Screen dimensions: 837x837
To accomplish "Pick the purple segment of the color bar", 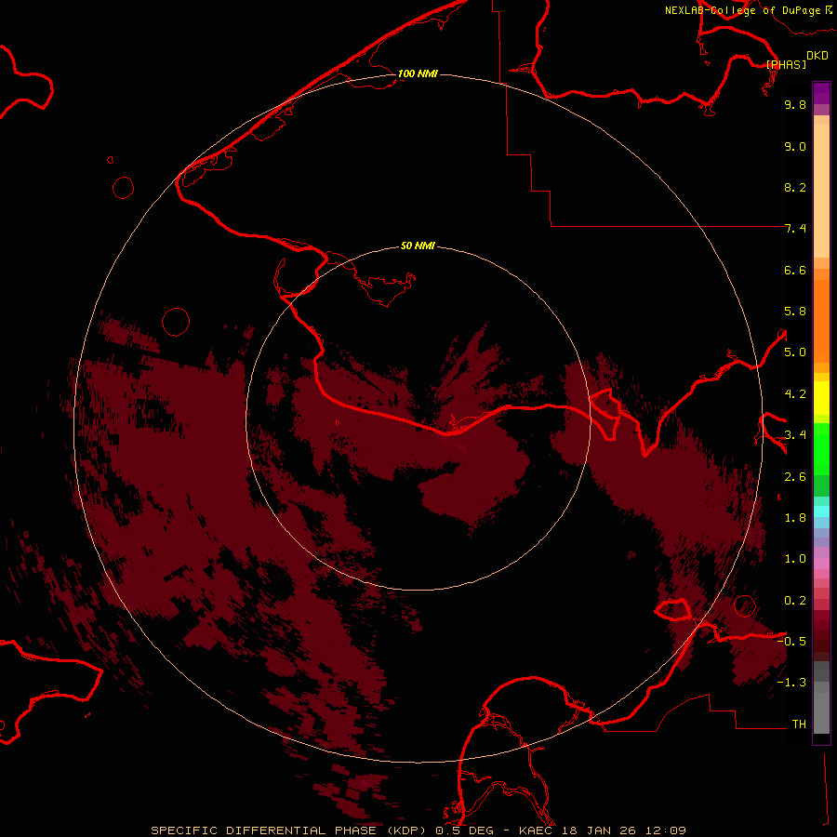I will point(821,93).
